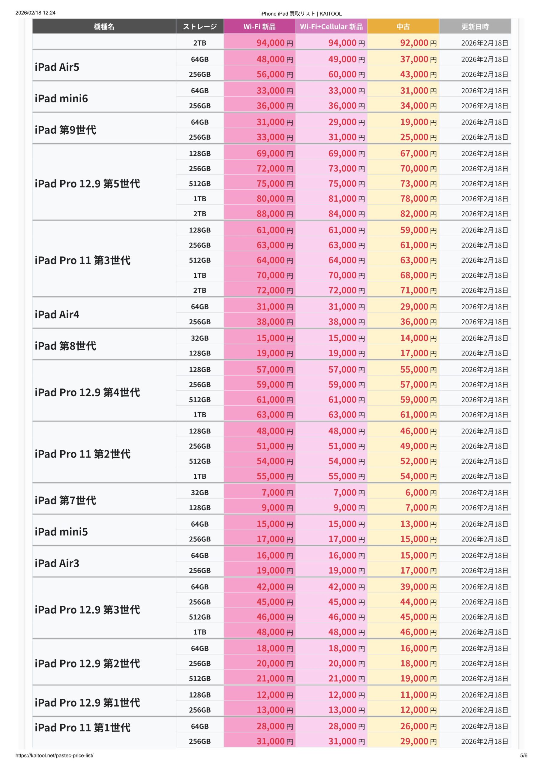Select the Wi-Fi 新品 column header
The width and height of the screenshot is (543, 768).
259,26
